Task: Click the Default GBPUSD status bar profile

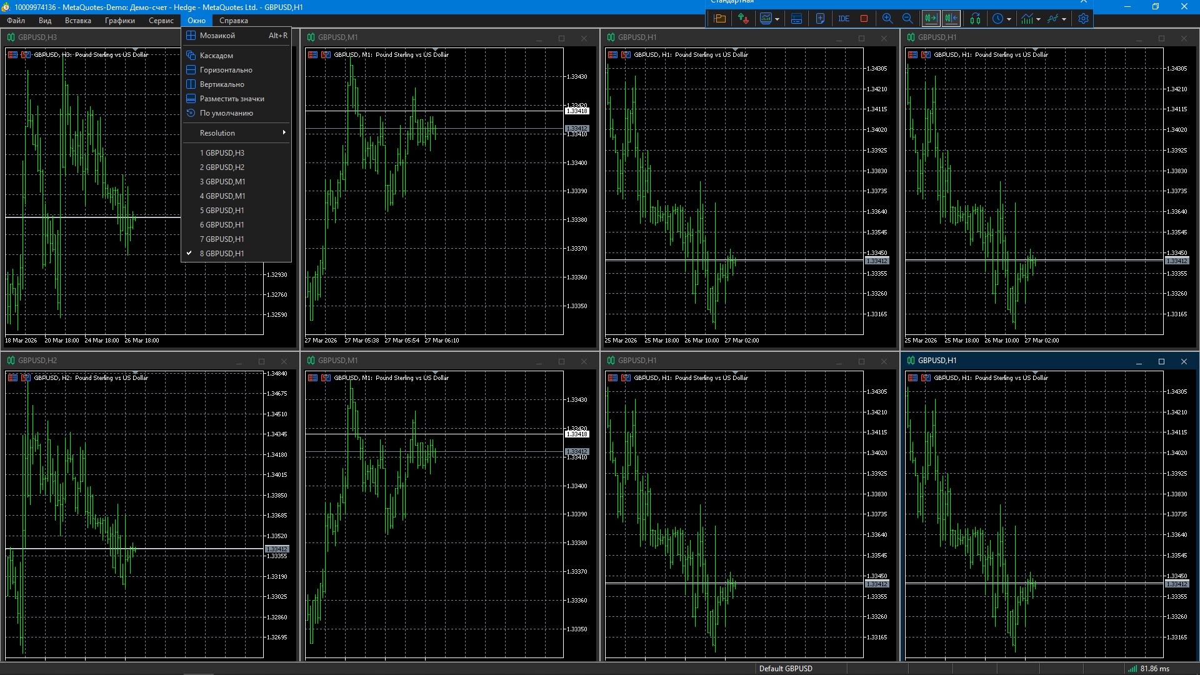Action: click(x=786, y=669)
